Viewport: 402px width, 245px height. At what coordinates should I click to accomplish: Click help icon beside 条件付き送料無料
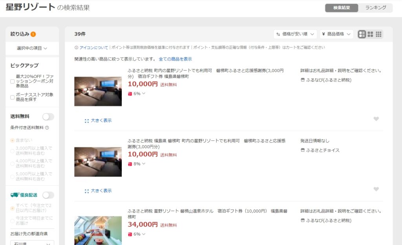(x=47, y=128)
